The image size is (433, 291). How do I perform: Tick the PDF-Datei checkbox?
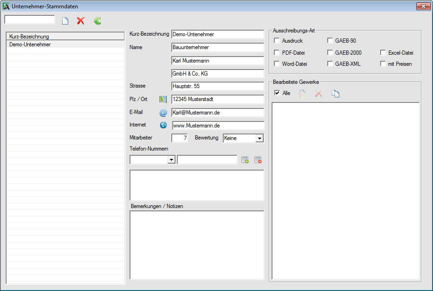tap(277, 52)
